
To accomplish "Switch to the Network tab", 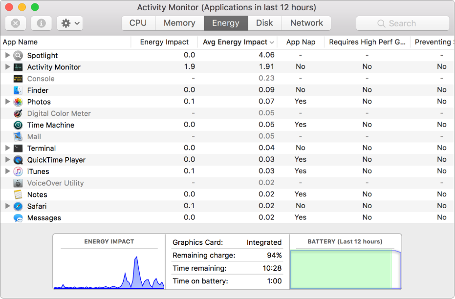I will (x=306, y=23).
